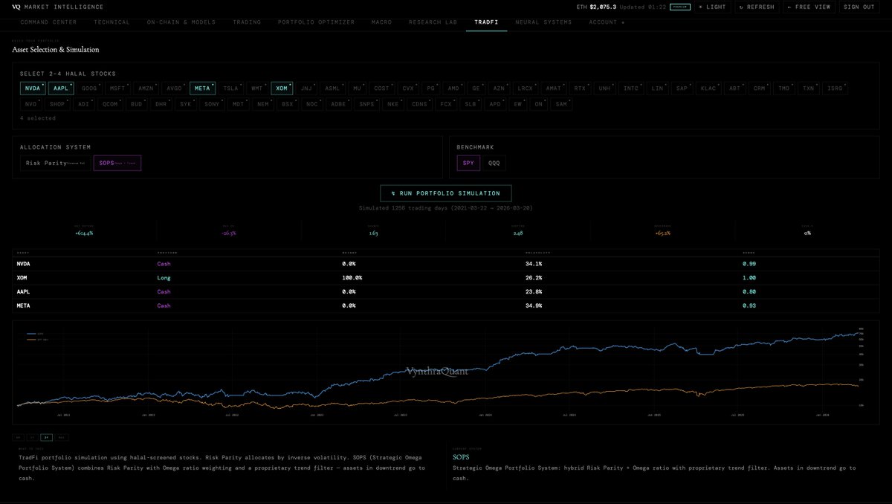Deselect the NVDA stock chip
The width and height of the screenshot is (892, 504).
[x=33, y=88]
